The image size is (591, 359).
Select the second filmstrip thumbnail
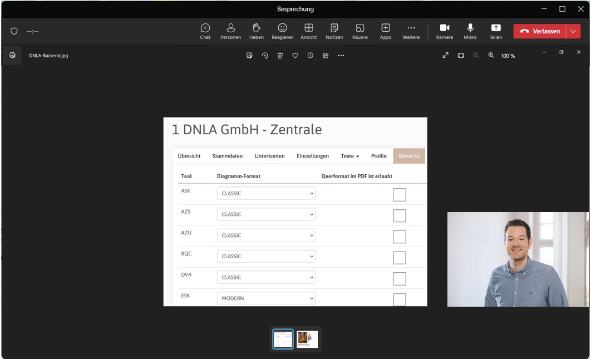click(307, 339)
